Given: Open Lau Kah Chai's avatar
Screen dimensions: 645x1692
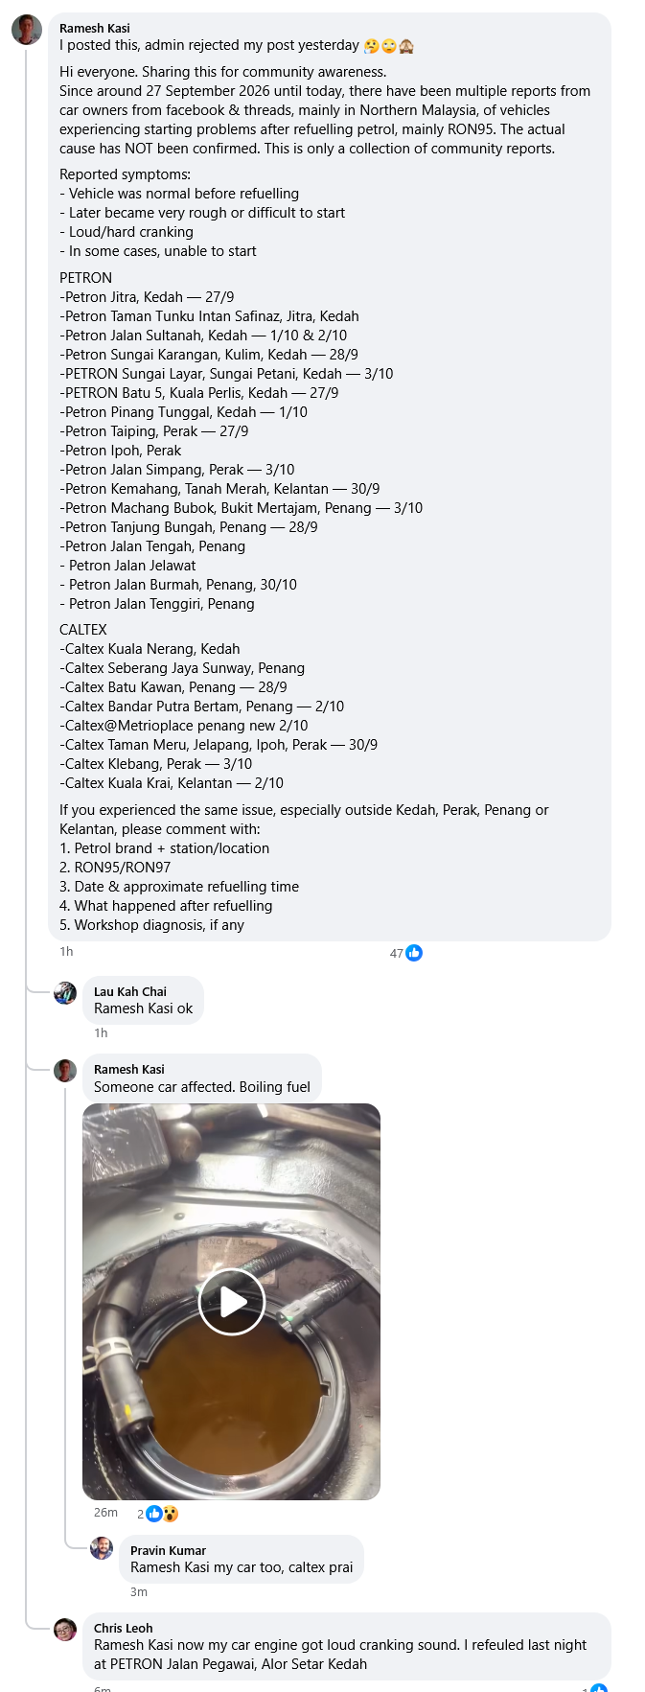Looking at the screenshot, I should tap(65, 993).
